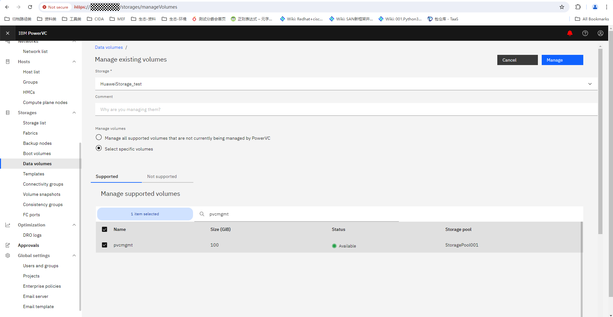This screenshot has width=613, height=317.
Task: Open Users and groups in sidebar
Action: [x=41, y=266]
